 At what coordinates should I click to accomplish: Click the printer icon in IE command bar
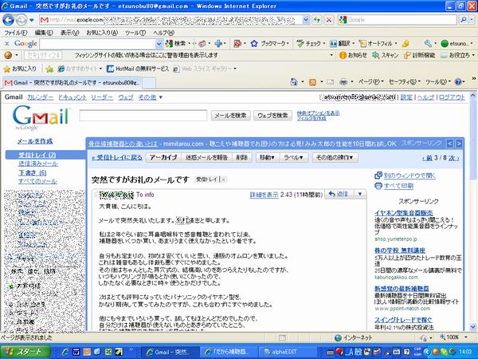(x=343, y=82)
